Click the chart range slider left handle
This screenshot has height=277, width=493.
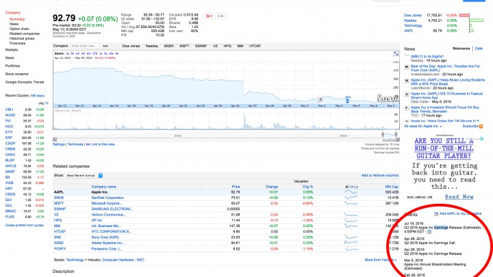[383, 135]
